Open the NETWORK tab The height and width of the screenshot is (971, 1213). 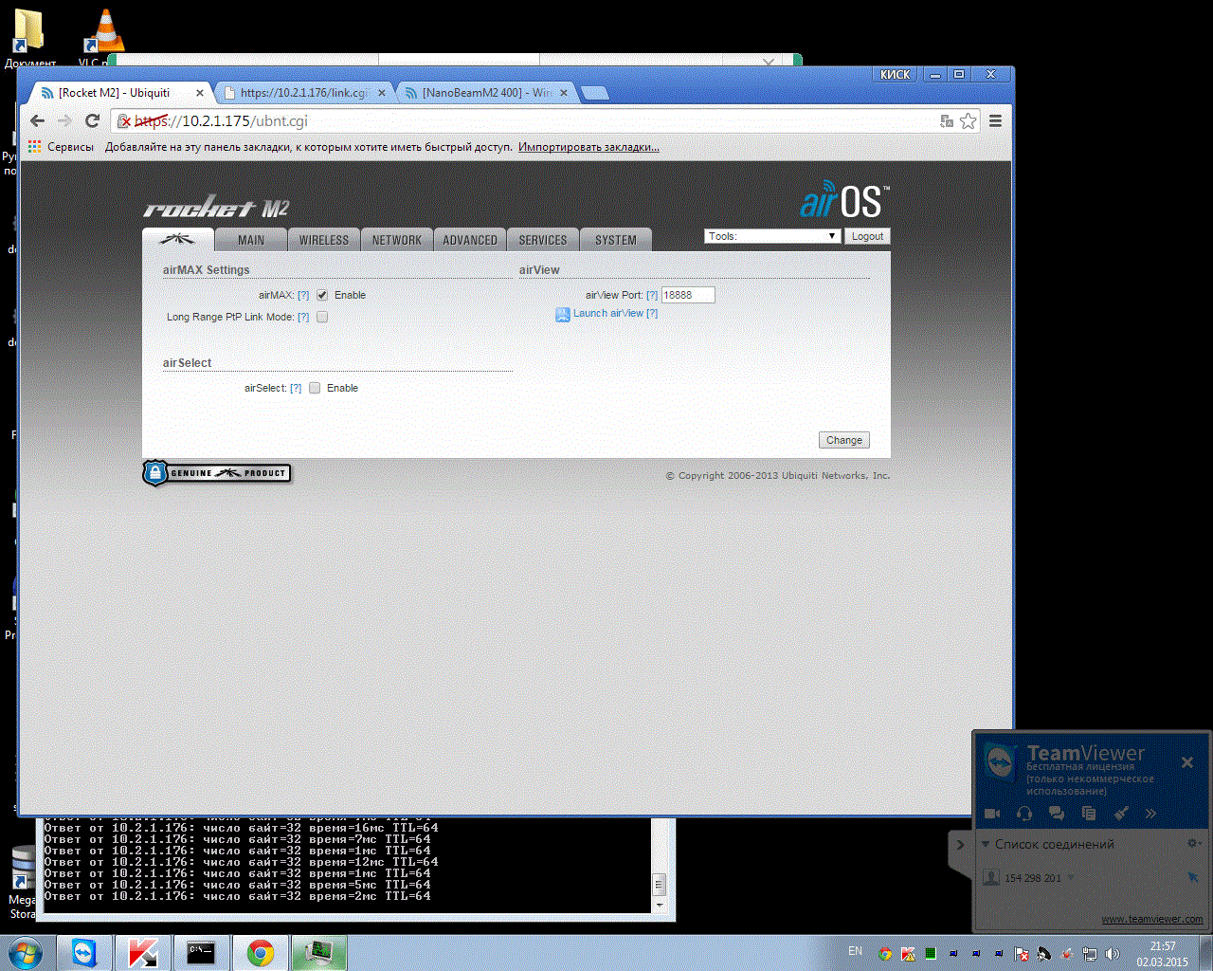[x=397, y=240]
